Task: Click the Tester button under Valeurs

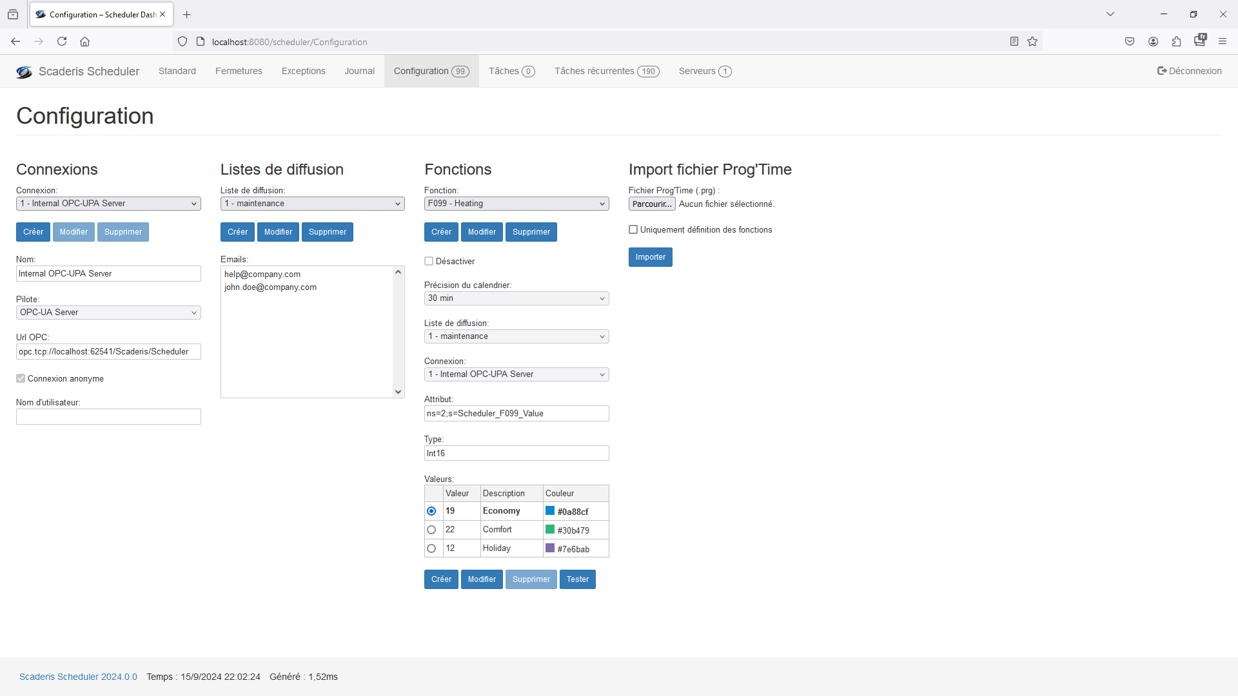Action: tap(577, 579)
